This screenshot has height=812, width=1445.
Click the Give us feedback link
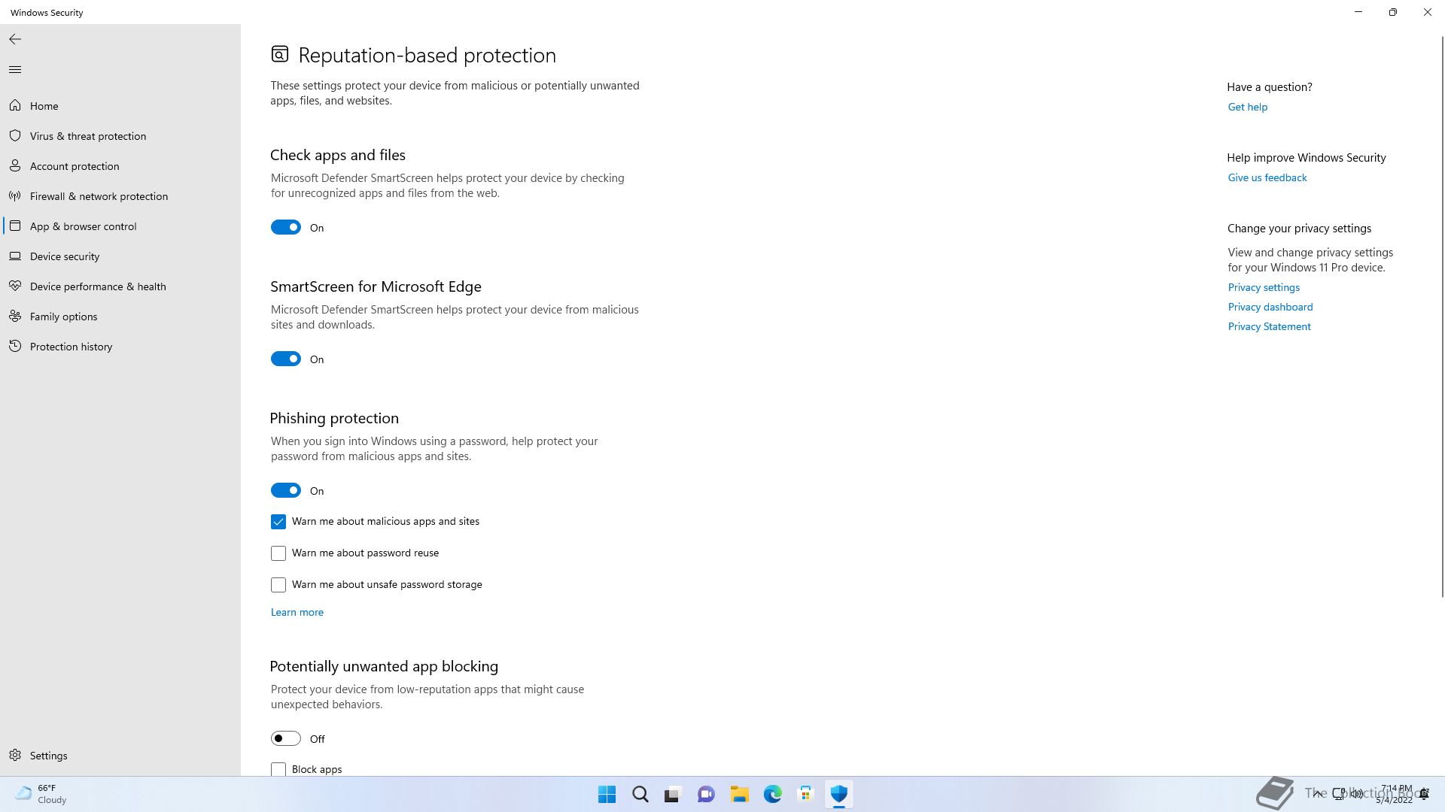(1267, 177)
